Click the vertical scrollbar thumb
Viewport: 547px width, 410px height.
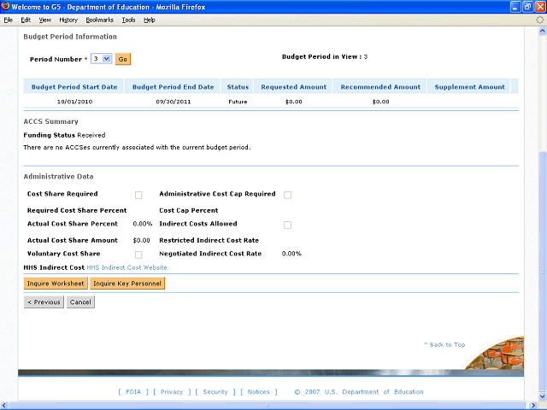click(x=543, y=272)
